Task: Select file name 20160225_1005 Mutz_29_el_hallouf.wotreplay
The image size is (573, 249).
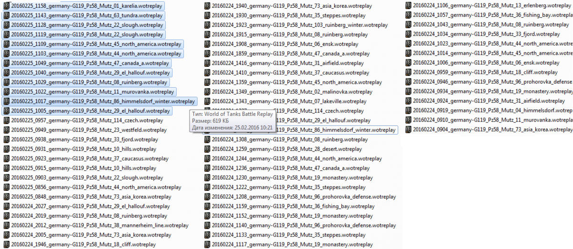Action: point(90,111)
